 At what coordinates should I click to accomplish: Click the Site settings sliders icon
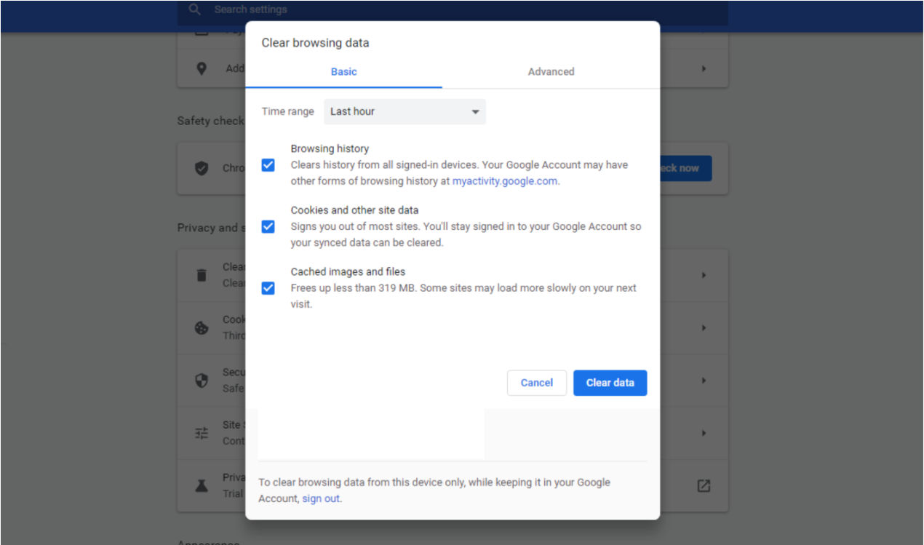(202, 433)
